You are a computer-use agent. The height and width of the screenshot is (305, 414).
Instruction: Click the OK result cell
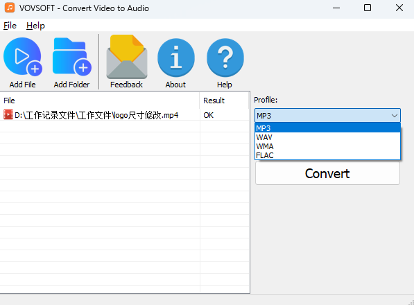pyautogui.click(x=208, y=115)
